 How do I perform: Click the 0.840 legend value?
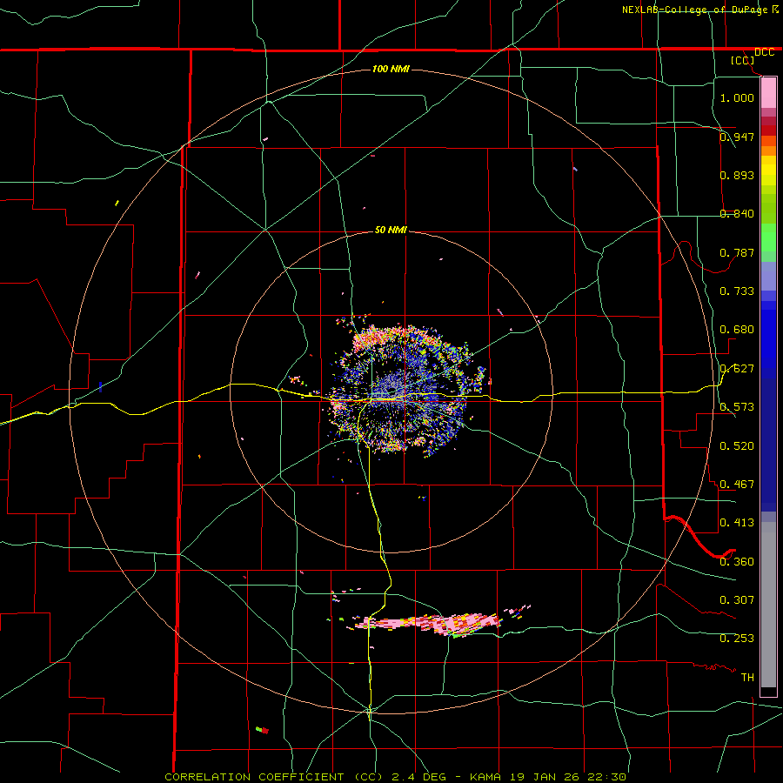[x=737, y=214]
